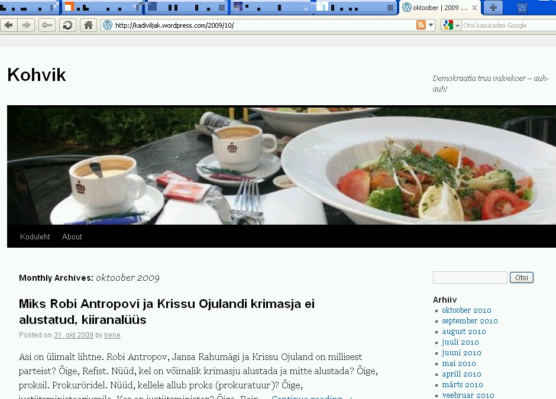This screenshot has height=399, width=556.
Task: Click the 'Demokraatia truu valvekoer' tagline
Action: [491, 83]
